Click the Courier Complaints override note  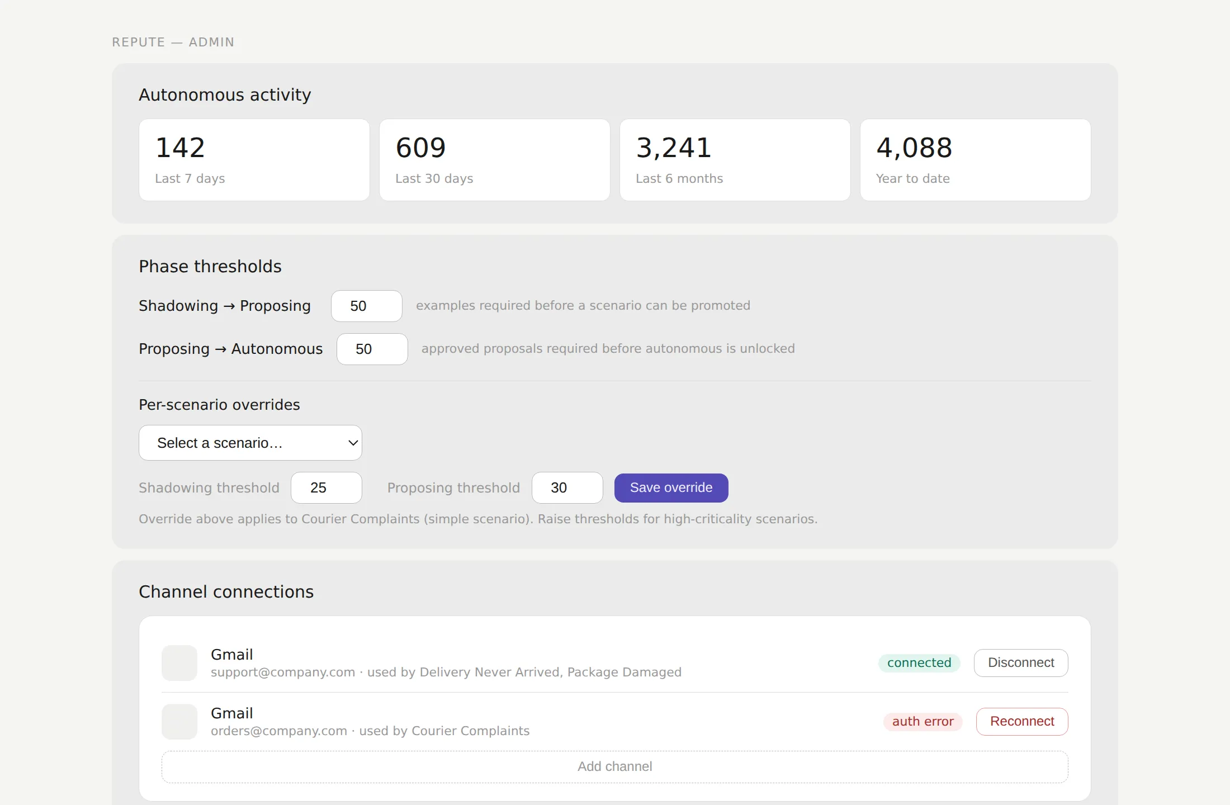pos(478,519)
